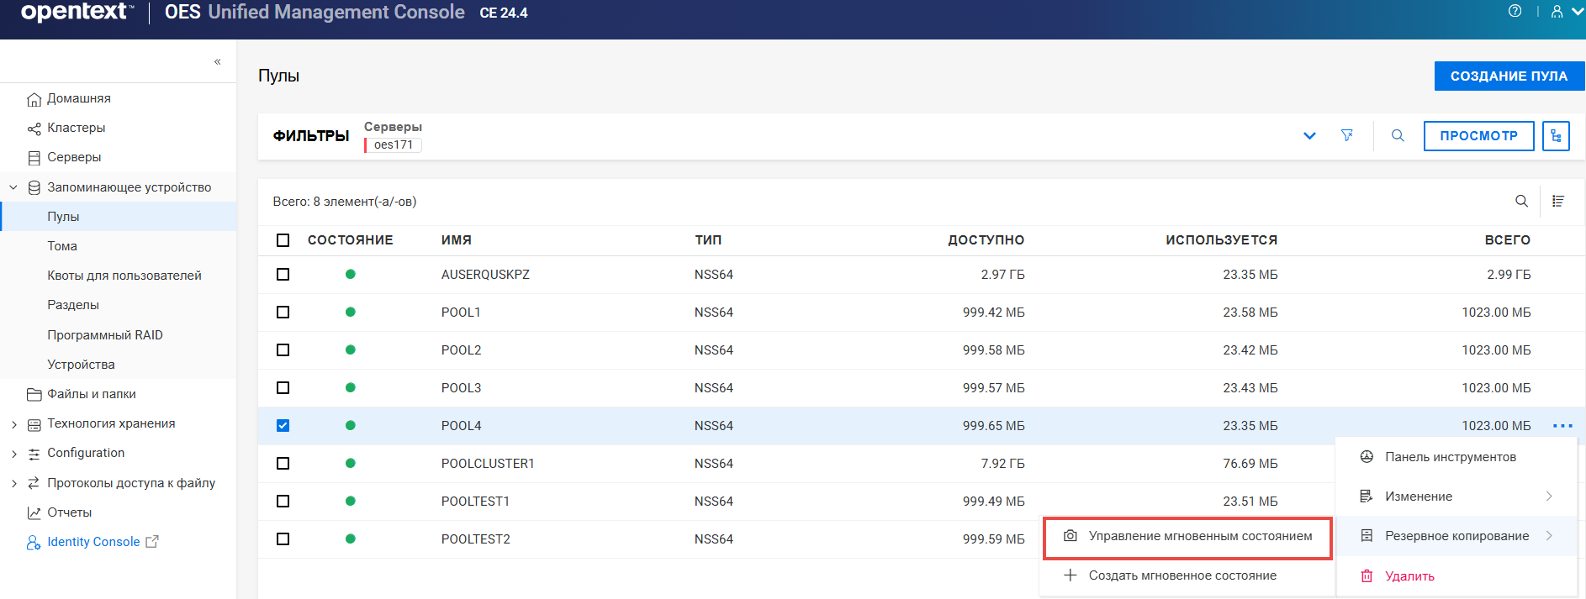
Task: Click the table search magnifier icon
Action: point(1521,201)
